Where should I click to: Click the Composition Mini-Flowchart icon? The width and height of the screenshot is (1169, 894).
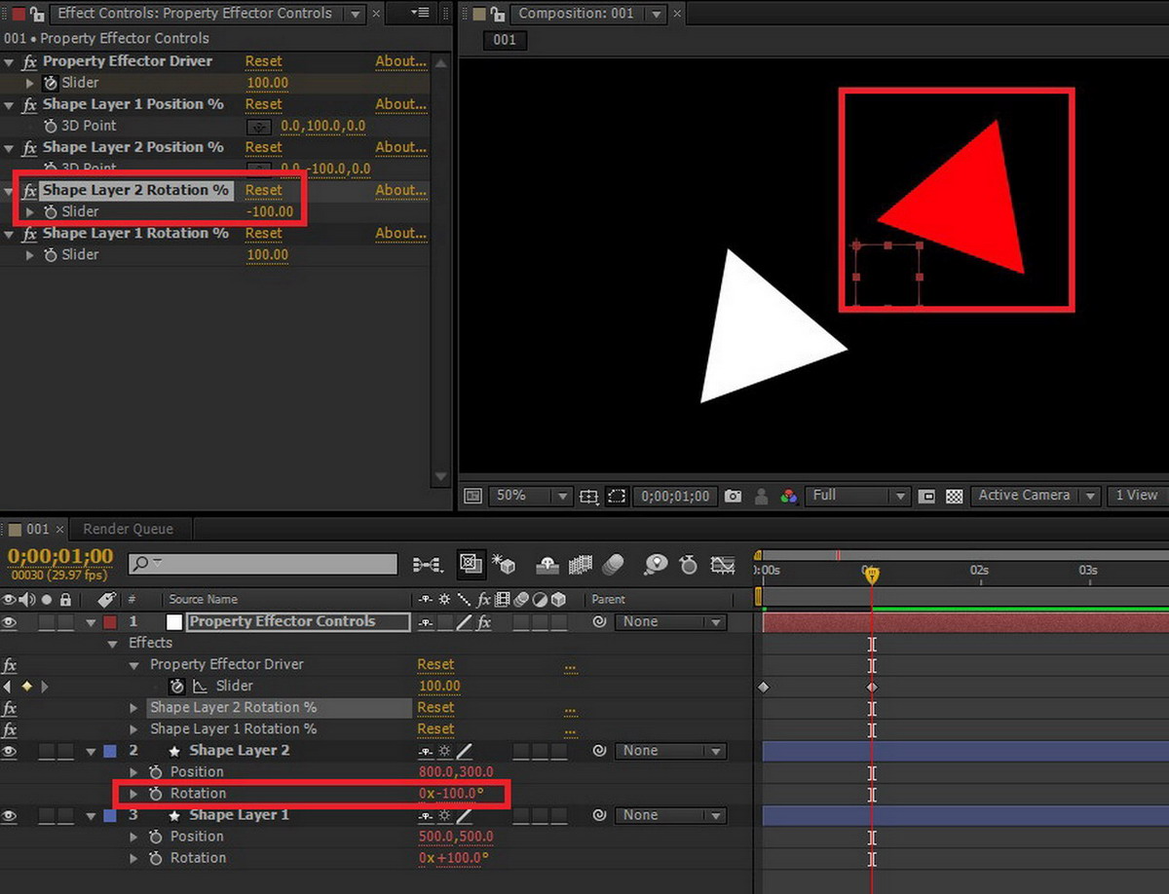tap(428, 564)
